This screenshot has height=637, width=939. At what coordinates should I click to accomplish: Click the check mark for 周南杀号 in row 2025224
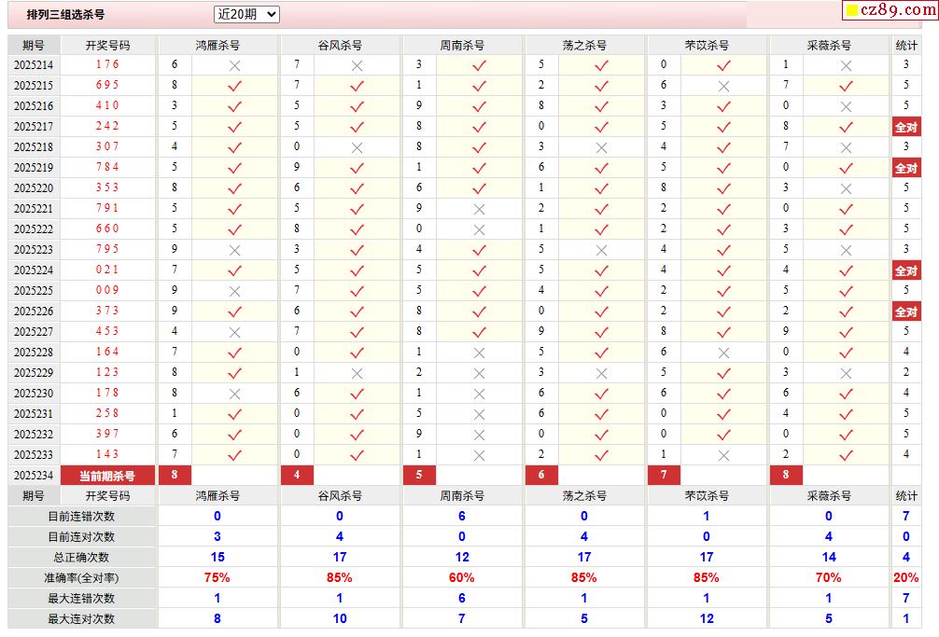click(x=479, y=271)
